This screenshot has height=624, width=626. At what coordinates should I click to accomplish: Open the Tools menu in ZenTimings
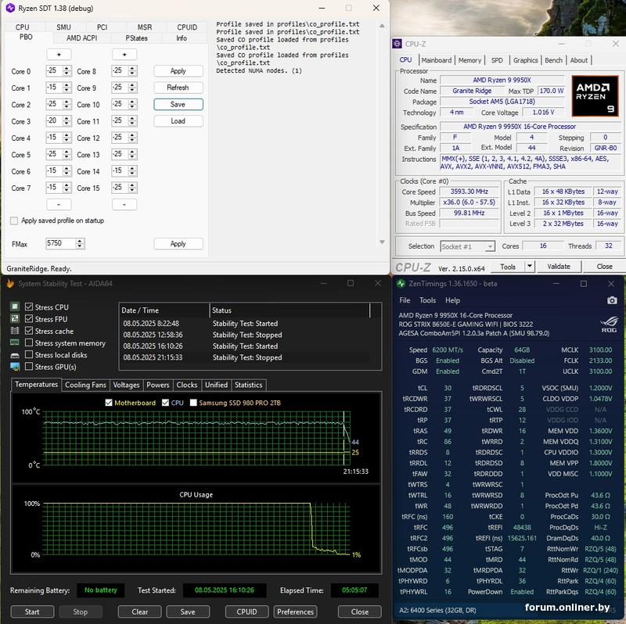[427, 300]
